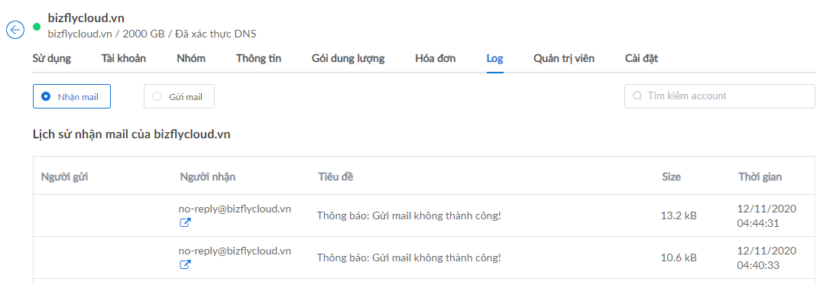Select the Nhận mail radio option

pos(72,96)
